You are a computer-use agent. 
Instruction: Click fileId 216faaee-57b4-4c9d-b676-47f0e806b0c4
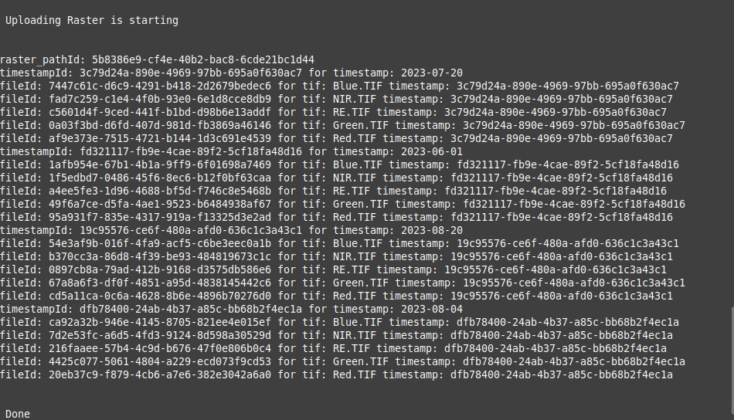160,348
